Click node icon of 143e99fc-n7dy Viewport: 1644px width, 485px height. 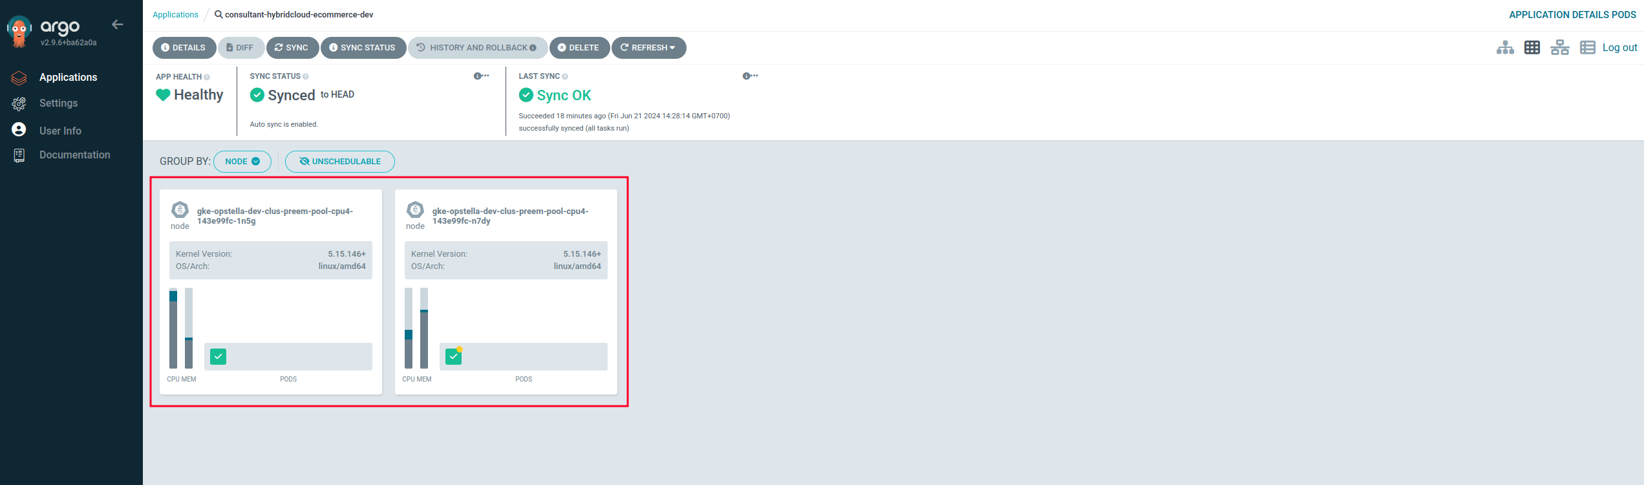pyautogui.click(x=415, y=210)
